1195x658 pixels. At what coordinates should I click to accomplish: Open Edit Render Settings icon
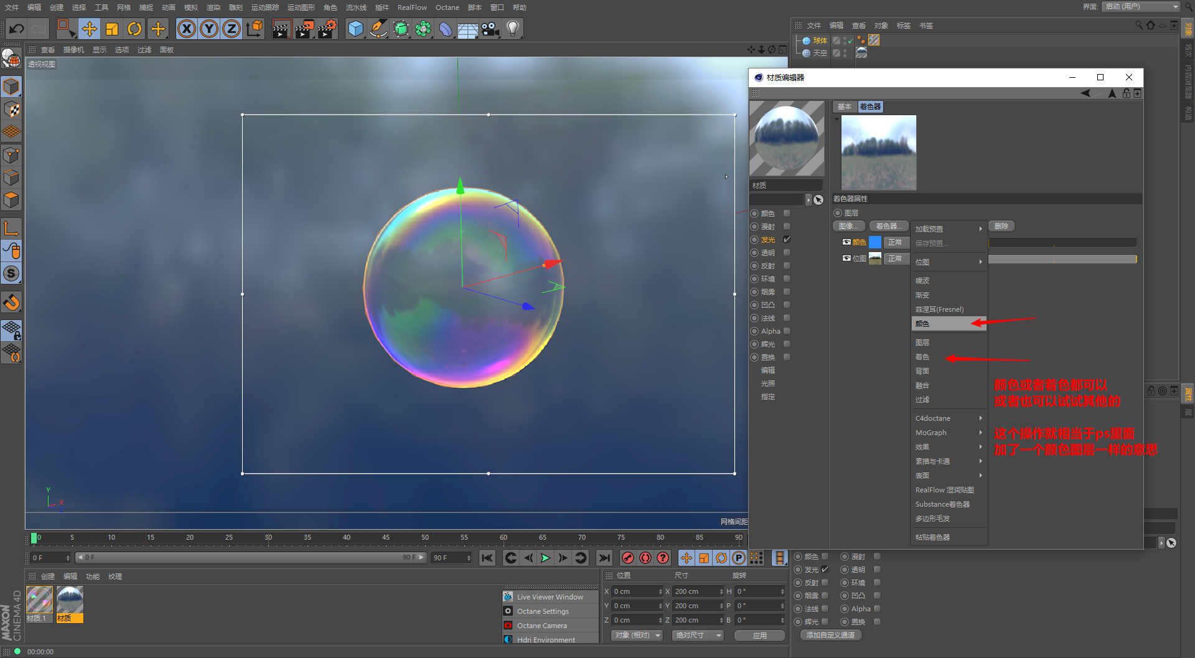[x=327, y=29]
